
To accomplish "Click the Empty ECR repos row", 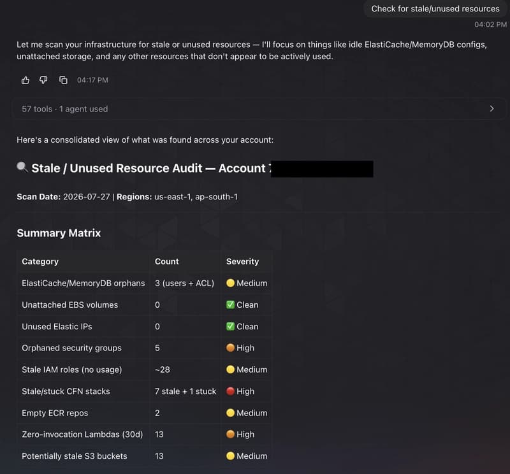I will (145, 413).
